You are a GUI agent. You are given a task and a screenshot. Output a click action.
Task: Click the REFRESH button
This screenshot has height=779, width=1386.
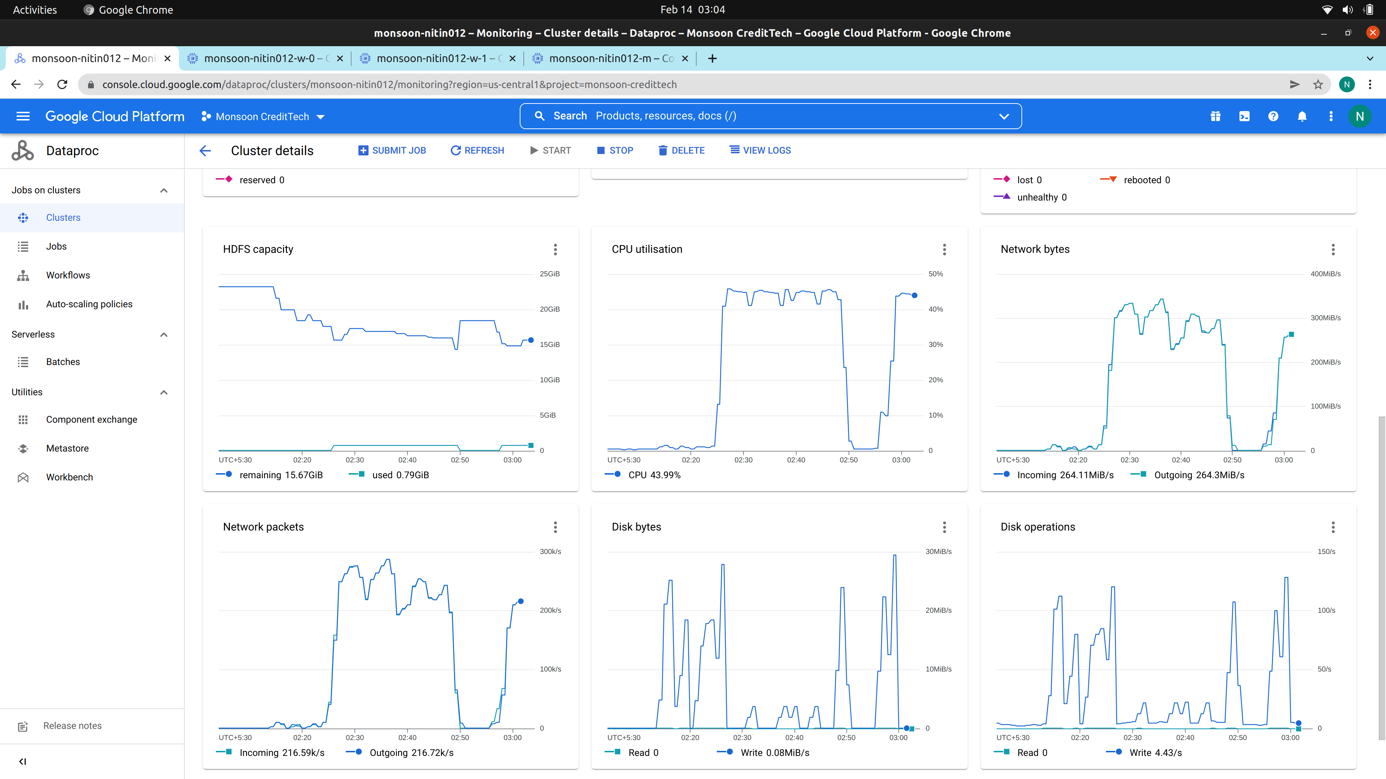point(477,150)
